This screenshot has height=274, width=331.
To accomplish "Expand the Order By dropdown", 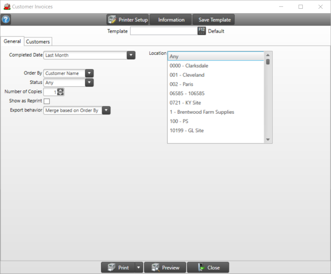I will pos(89,73).
